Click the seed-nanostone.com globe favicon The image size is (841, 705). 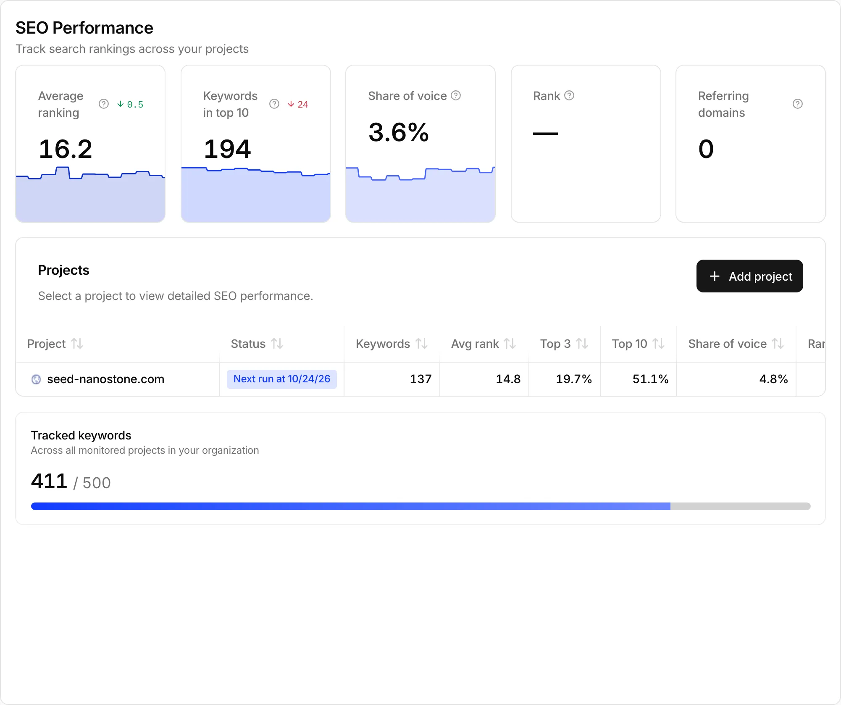(37, 379)
